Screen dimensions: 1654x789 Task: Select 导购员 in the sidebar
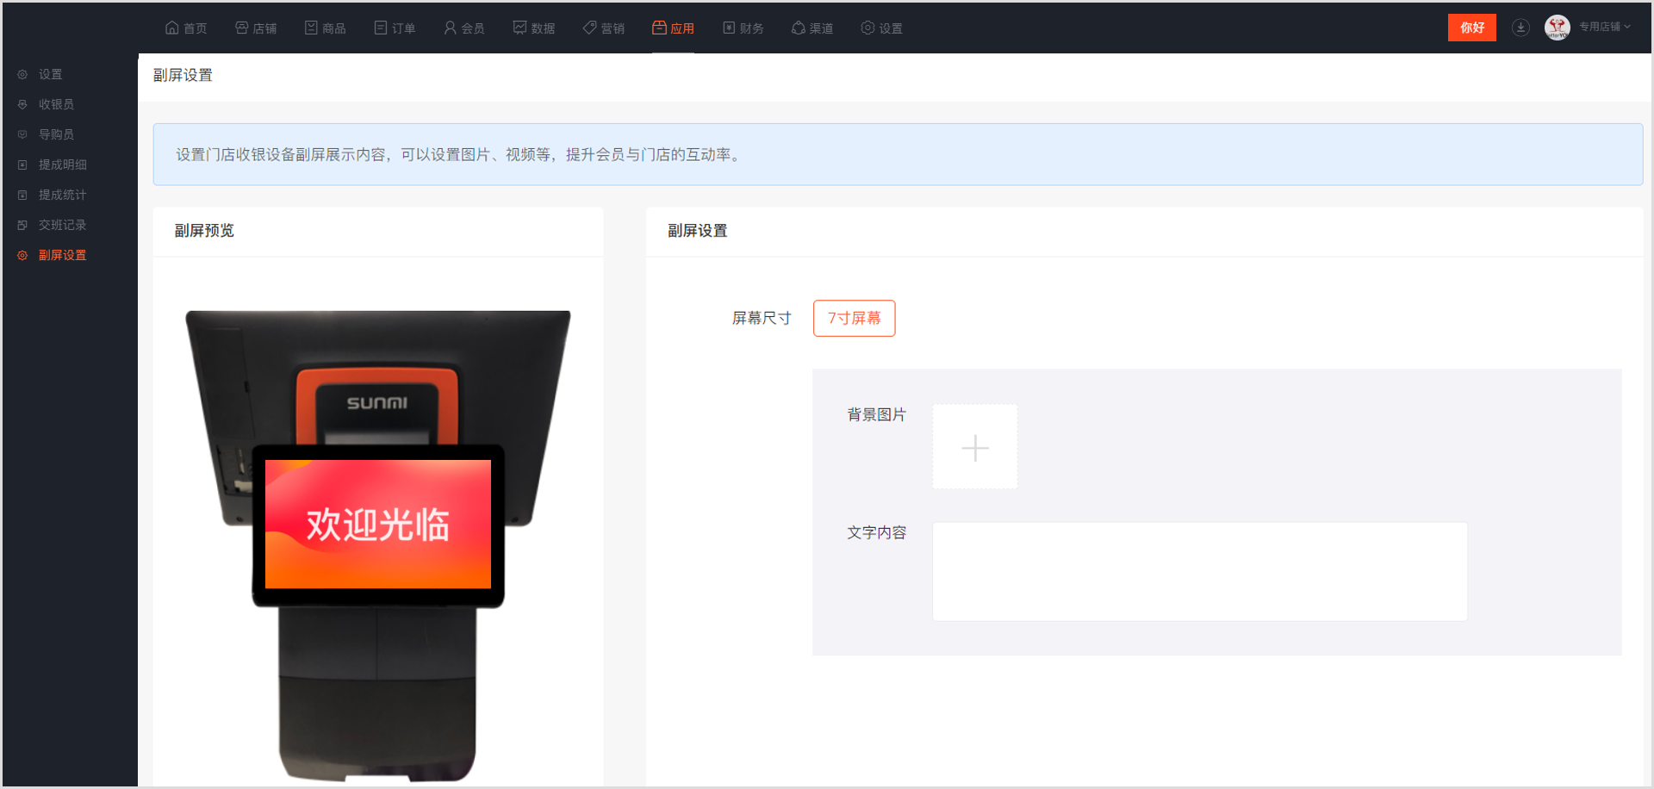point(56,134)
